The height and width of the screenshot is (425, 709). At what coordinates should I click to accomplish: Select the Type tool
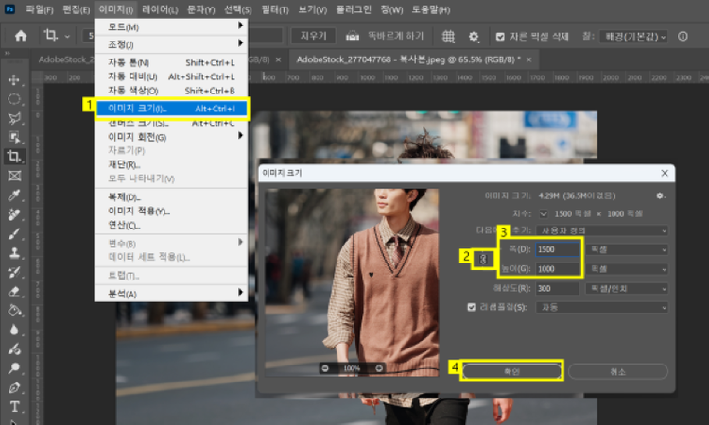click(x=14, y=406)
